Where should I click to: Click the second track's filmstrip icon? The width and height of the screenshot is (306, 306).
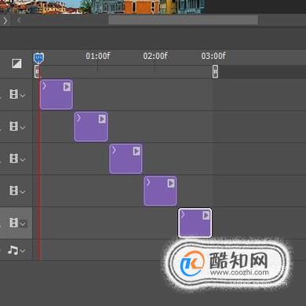coord(13,126)
